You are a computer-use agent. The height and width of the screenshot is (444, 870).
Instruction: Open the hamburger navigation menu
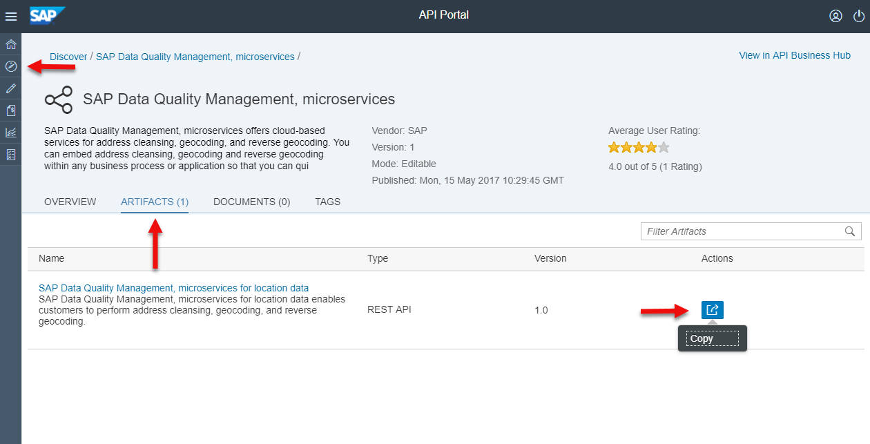(11, 16)
